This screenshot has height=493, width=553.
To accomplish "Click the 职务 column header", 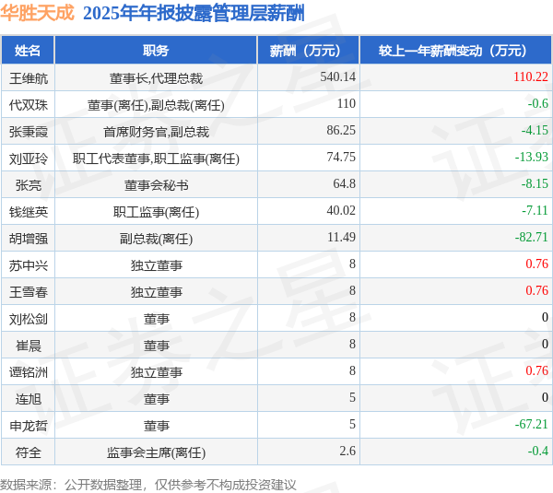I will tap(156, 51).
